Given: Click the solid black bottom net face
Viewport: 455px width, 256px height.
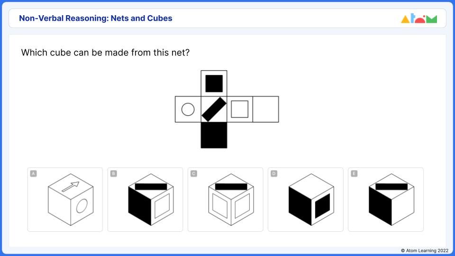Looking at the screenshot, I should tap(214, 135).
